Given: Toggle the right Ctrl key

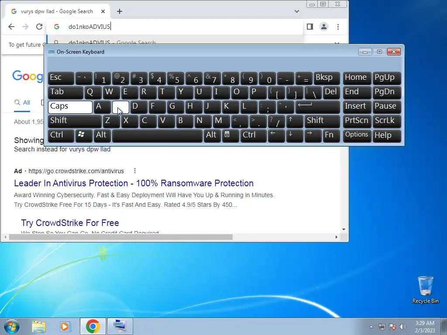Looking at the screenshot, I should pos(254,136).
